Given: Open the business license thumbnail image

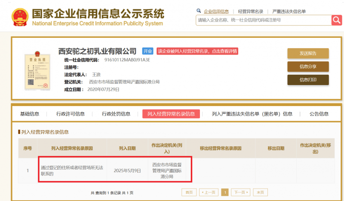Looking at the screenshot, I should [37, 70].
